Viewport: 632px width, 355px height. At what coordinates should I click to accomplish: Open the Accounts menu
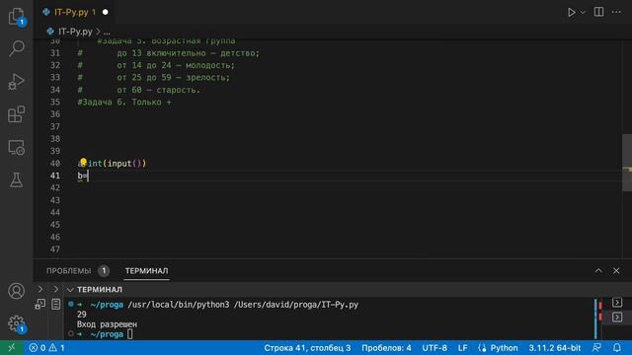point(16,291)
